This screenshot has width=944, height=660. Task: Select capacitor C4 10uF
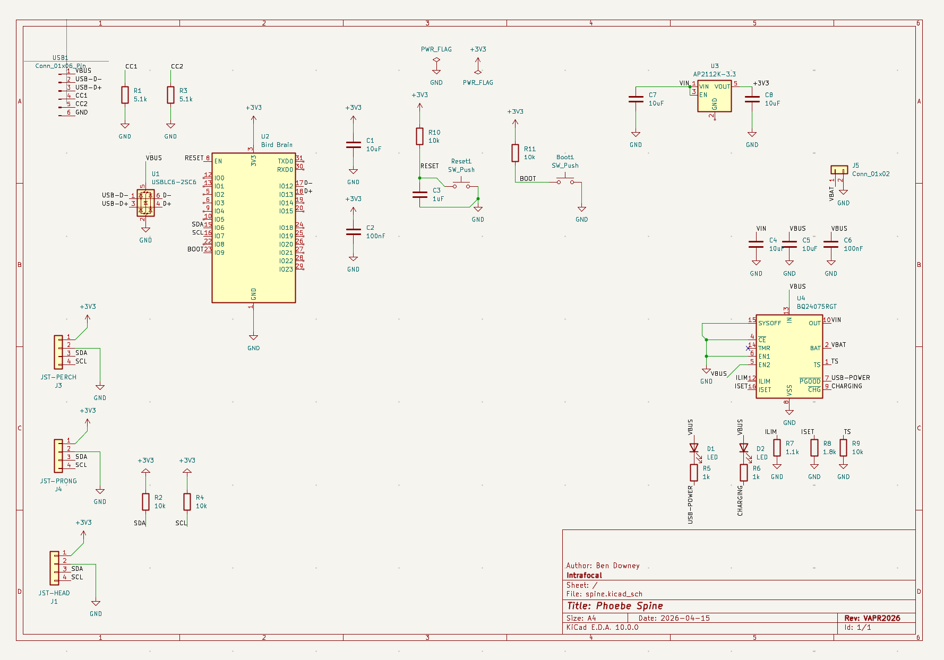[756, 245]
